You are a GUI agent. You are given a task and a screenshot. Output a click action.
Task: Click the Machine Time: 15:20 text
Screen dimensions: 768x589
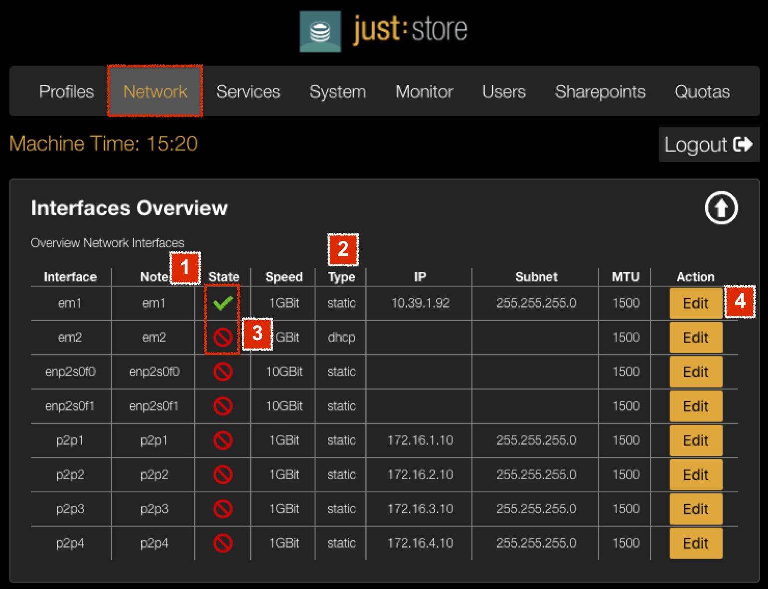(x=104, y=144)
